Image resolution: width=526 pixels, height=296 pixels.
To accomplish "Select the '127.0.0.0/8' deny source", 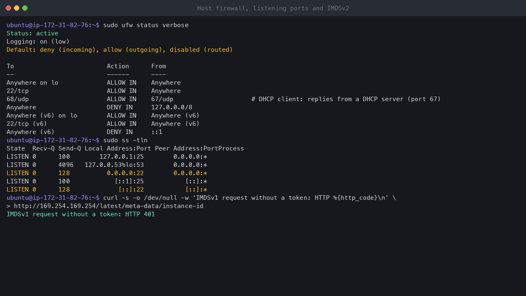I will coord(172,107).
